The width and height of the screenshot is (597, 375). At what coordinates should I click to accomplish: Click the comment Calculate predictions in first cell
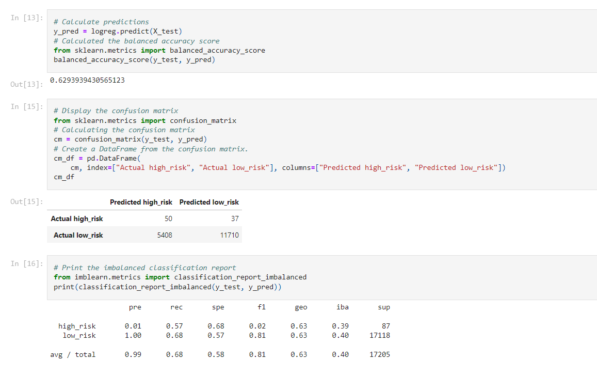(x=101, y=22)
